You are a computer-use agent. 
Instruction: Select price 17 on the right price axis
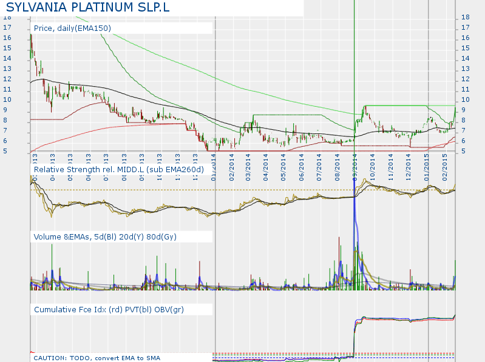coord(466,27)
